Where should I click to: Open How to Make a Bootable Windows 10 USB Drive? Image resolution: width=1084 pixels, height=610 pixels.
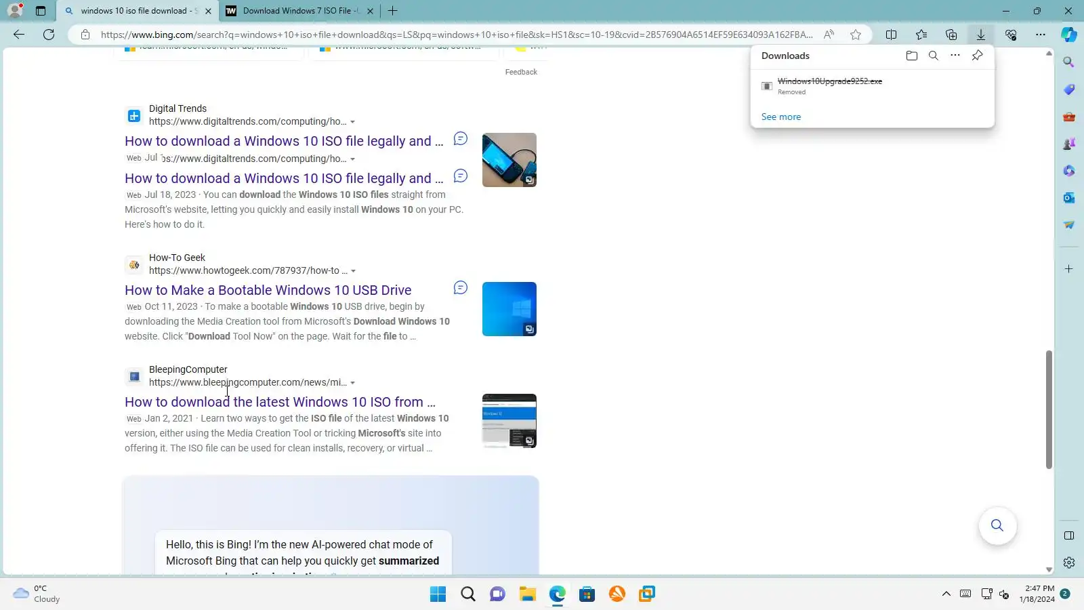coord(268,290)
